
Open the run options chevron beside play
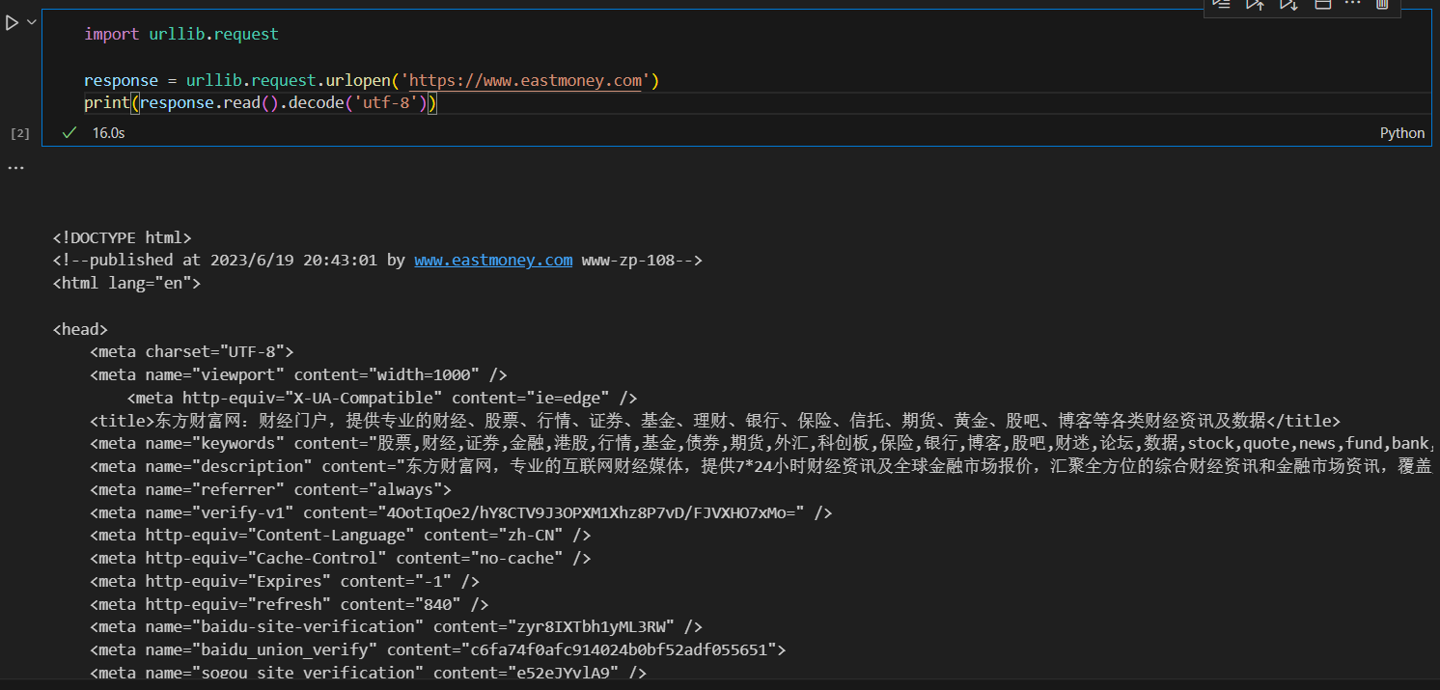pyautogui.click(x=32, y=22)
